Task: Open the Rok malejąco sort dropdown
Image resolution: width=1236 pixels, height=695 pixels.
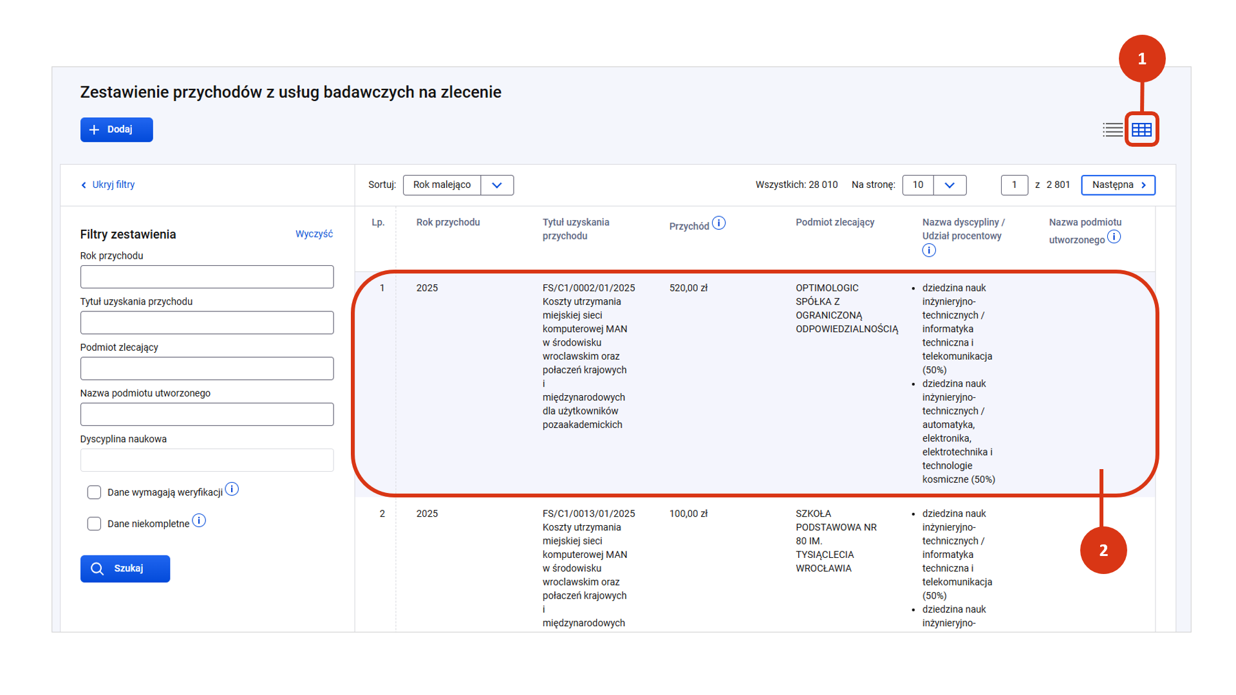Action: (x=496, y=185)
